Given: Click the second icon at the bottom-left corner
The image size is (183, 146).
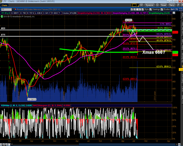Looking at the screenshot, I should click(x=4, y=145).
